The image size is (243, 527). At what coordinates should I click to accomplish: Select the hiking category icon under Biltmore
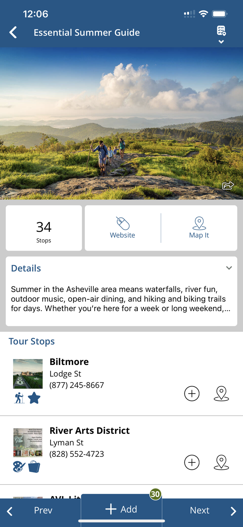(19, 398)
